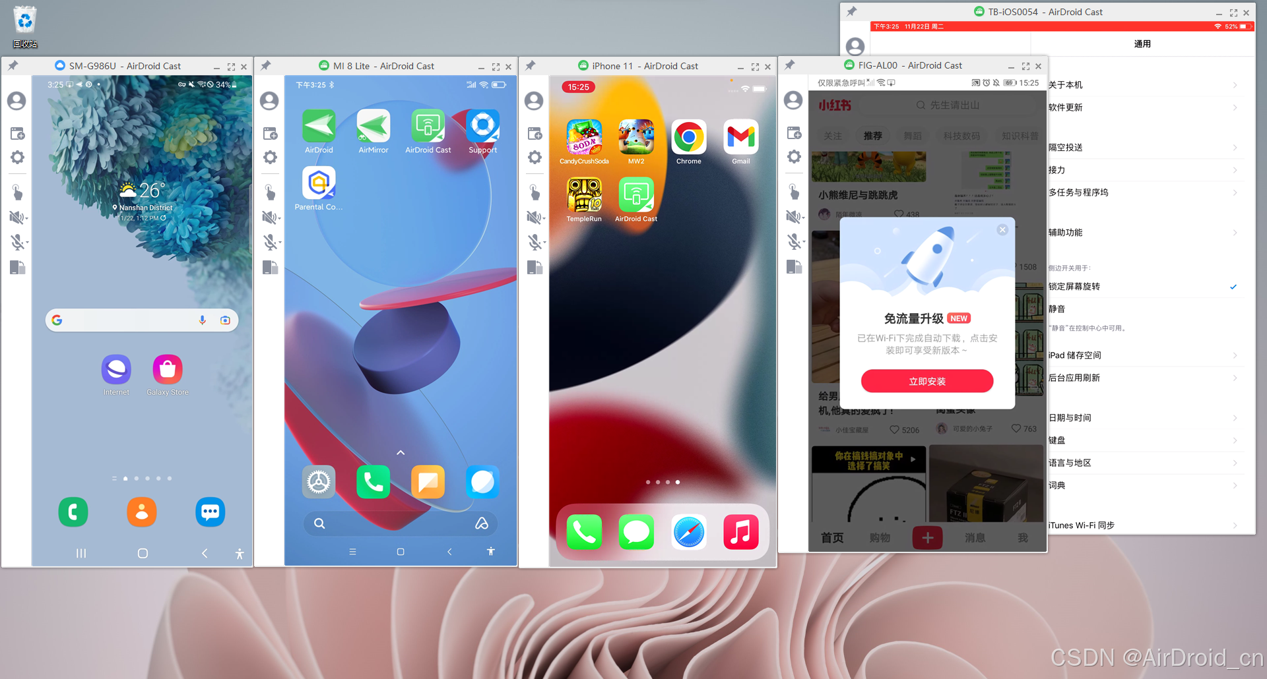Viewport: 1267px width, 679px height.
Task: Click Google search bar on SM-G986U
Action: (x=142, y=320)
